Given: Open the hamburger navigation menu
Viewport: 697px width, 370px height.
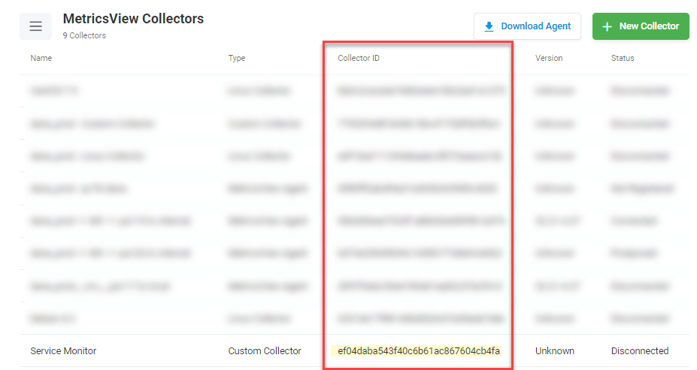Looking at the screenshot, I should point(35,26).
